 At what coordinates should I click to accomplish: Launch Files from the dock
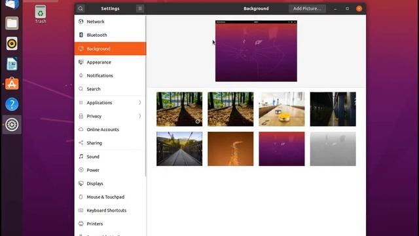(12, 24)
